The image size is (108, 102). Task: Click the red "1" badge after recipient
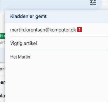point(79,30)
